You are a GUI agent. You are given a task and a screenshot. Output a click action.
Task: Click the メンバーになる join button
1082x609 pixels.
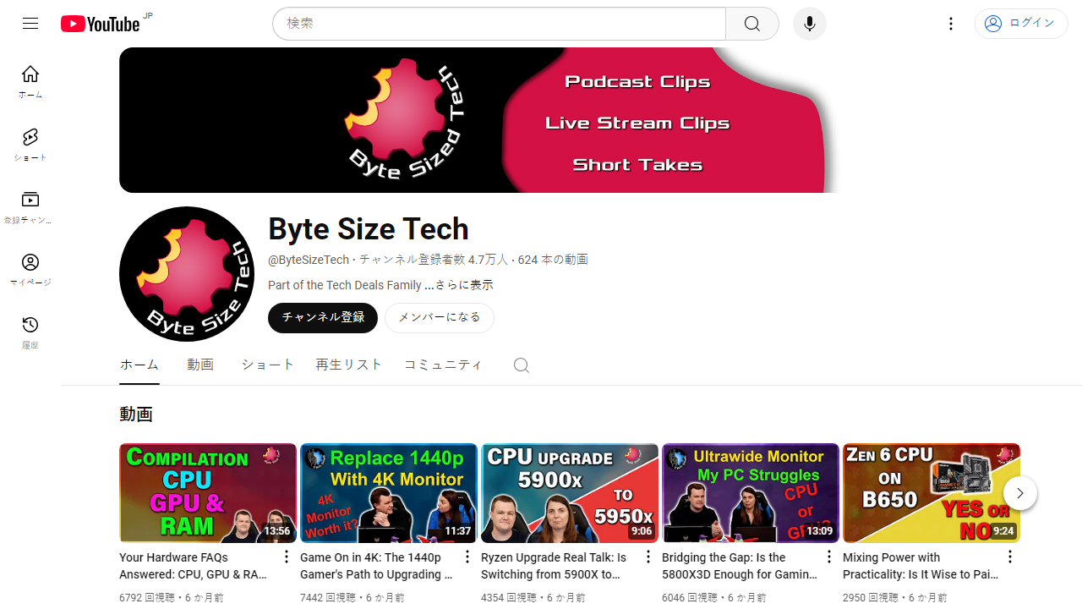tap(440, 318)
